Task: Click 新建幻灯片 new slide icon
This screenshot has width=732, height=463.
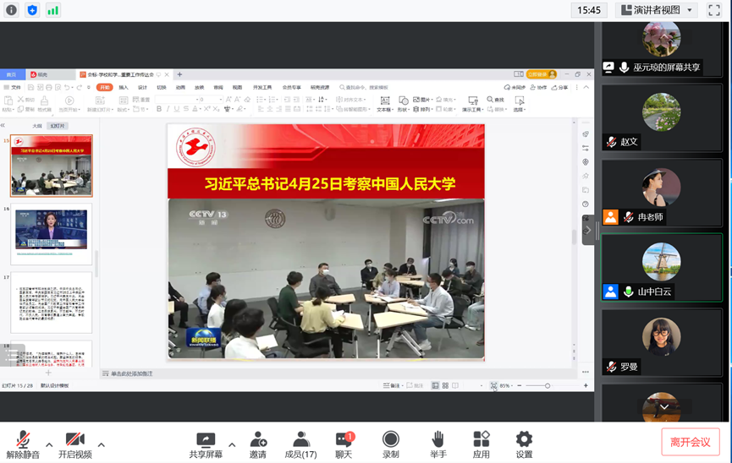Action: click(100, 104)
